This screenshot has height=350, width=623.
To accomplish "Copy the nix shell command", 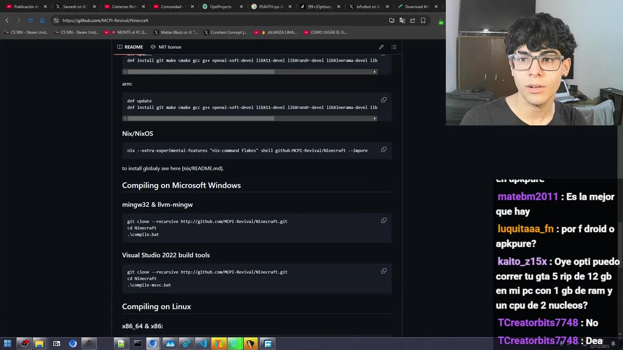I will coord(384,150).
